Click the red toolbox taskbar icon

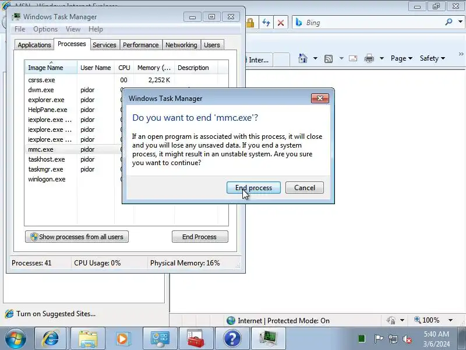[x=196, y=338]
